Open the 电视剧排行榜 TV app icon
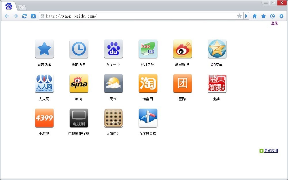The width and height of the screenshot is (288, 180). coord(79,118)
